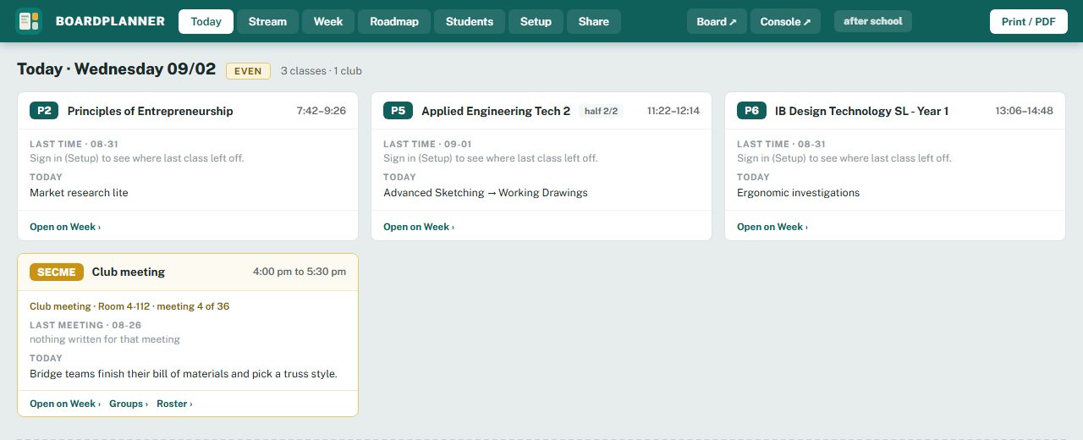The image size is (1083, 440).
Task: Click the EVEN day badge
Action: click(248, 71)
